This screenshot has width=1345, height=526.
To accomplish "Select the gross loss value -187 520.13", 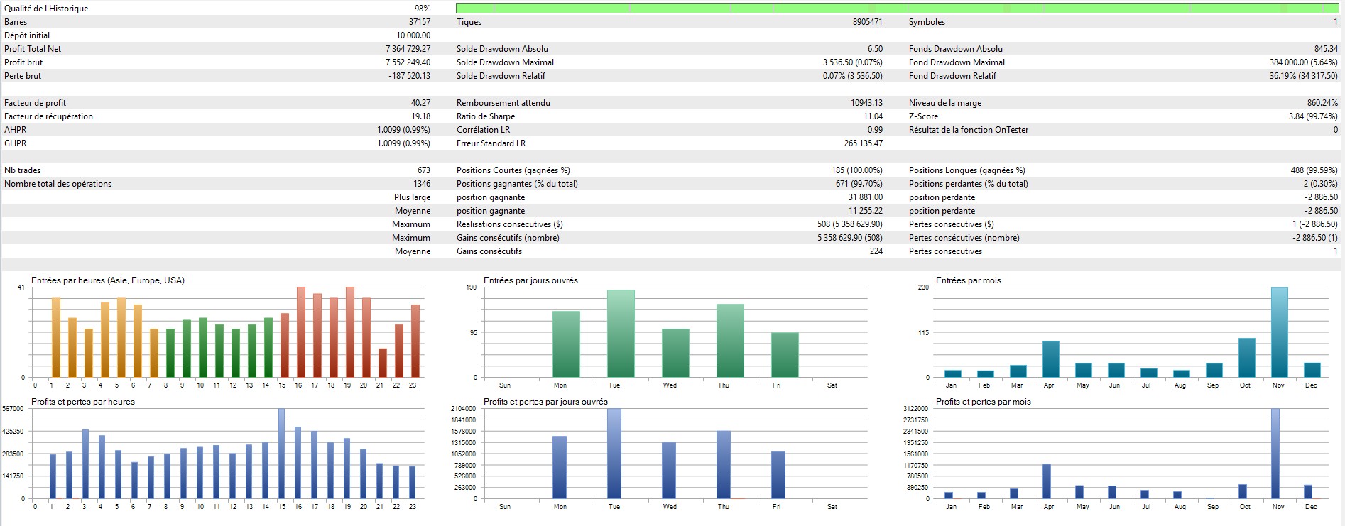I will [x=409, y=76].
